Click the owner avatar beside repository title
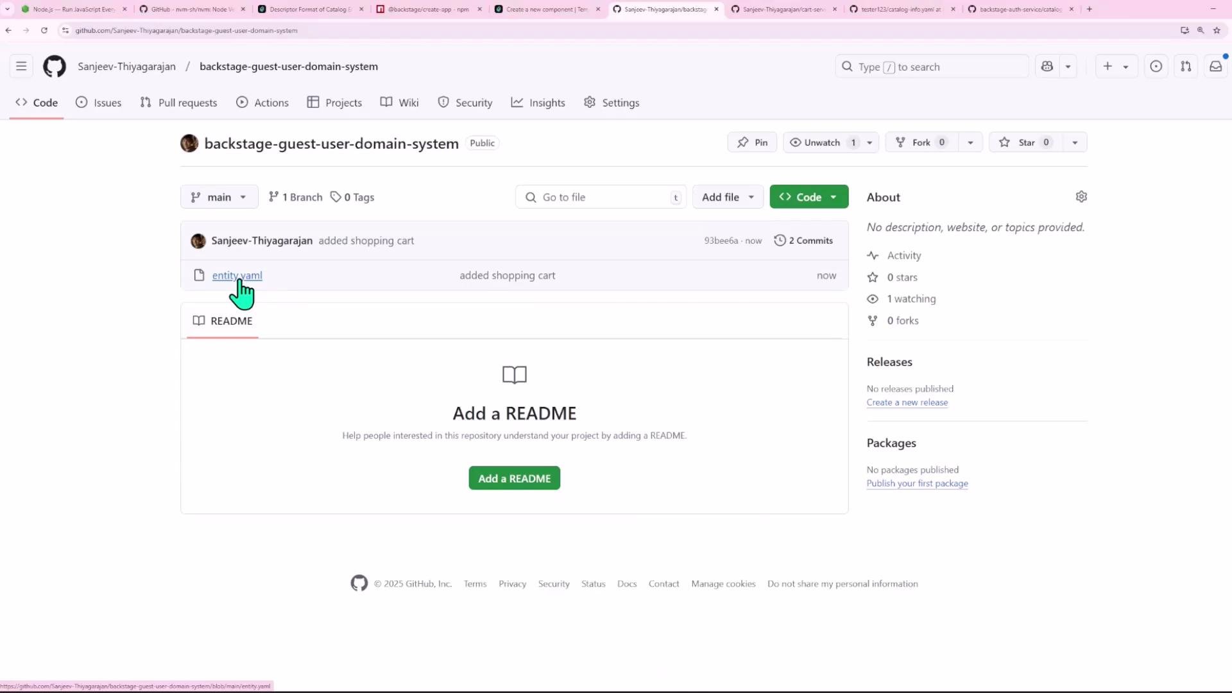The width and height of the screenshot is (1232, 693). click(189, 143)
